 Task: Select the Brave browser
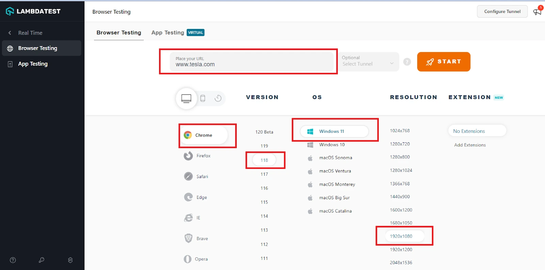196,238
